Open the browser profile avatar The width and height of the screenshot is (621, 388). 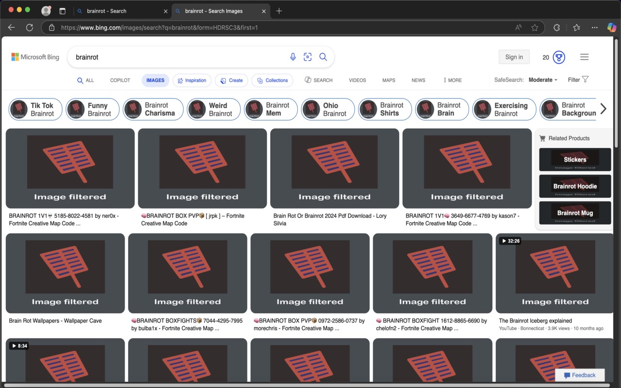tap(46, 11)
